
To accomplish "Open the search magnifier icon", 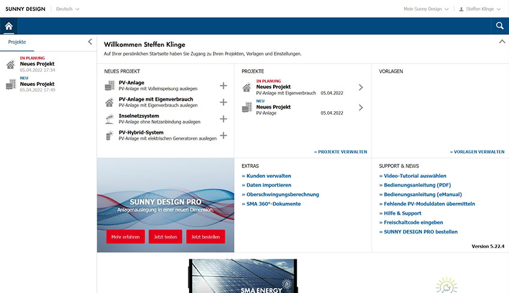I will coord(499,26).
